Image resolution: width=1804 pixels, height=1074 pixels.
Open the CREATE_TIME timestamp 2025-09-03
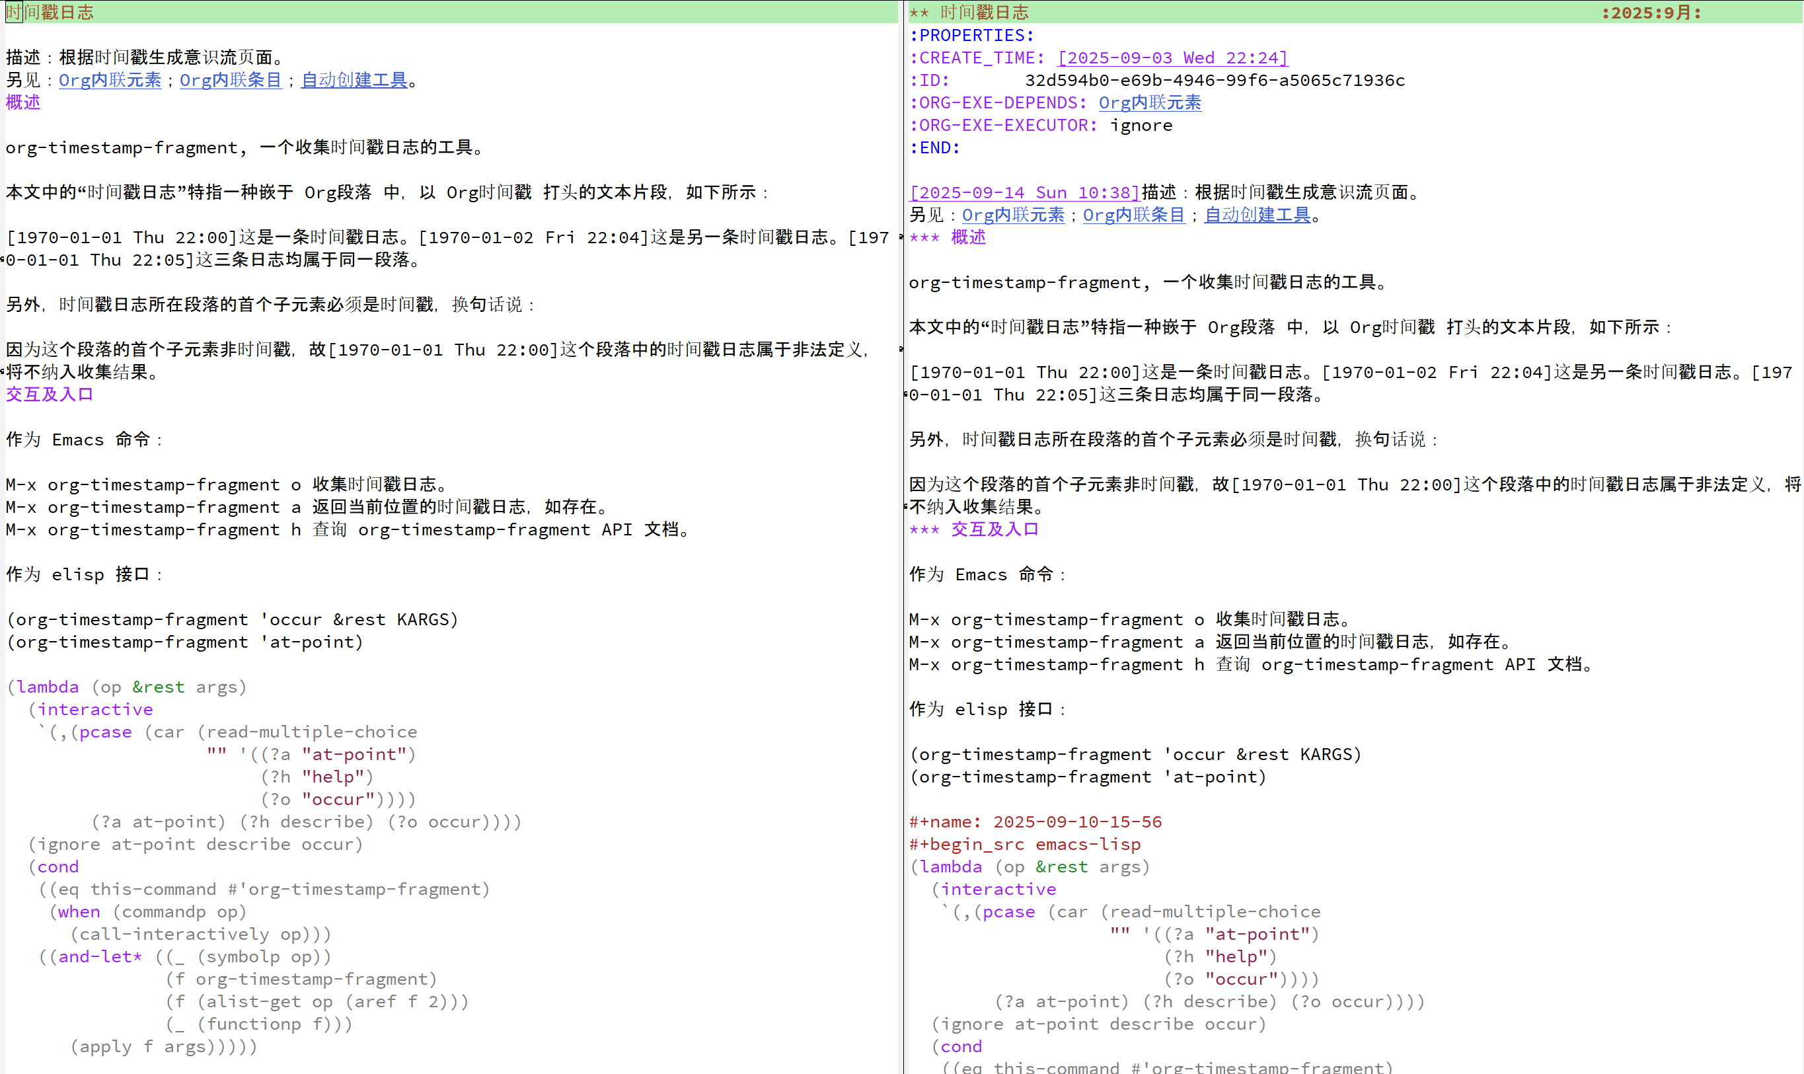pyautogui.click(x=1172, y=58)
